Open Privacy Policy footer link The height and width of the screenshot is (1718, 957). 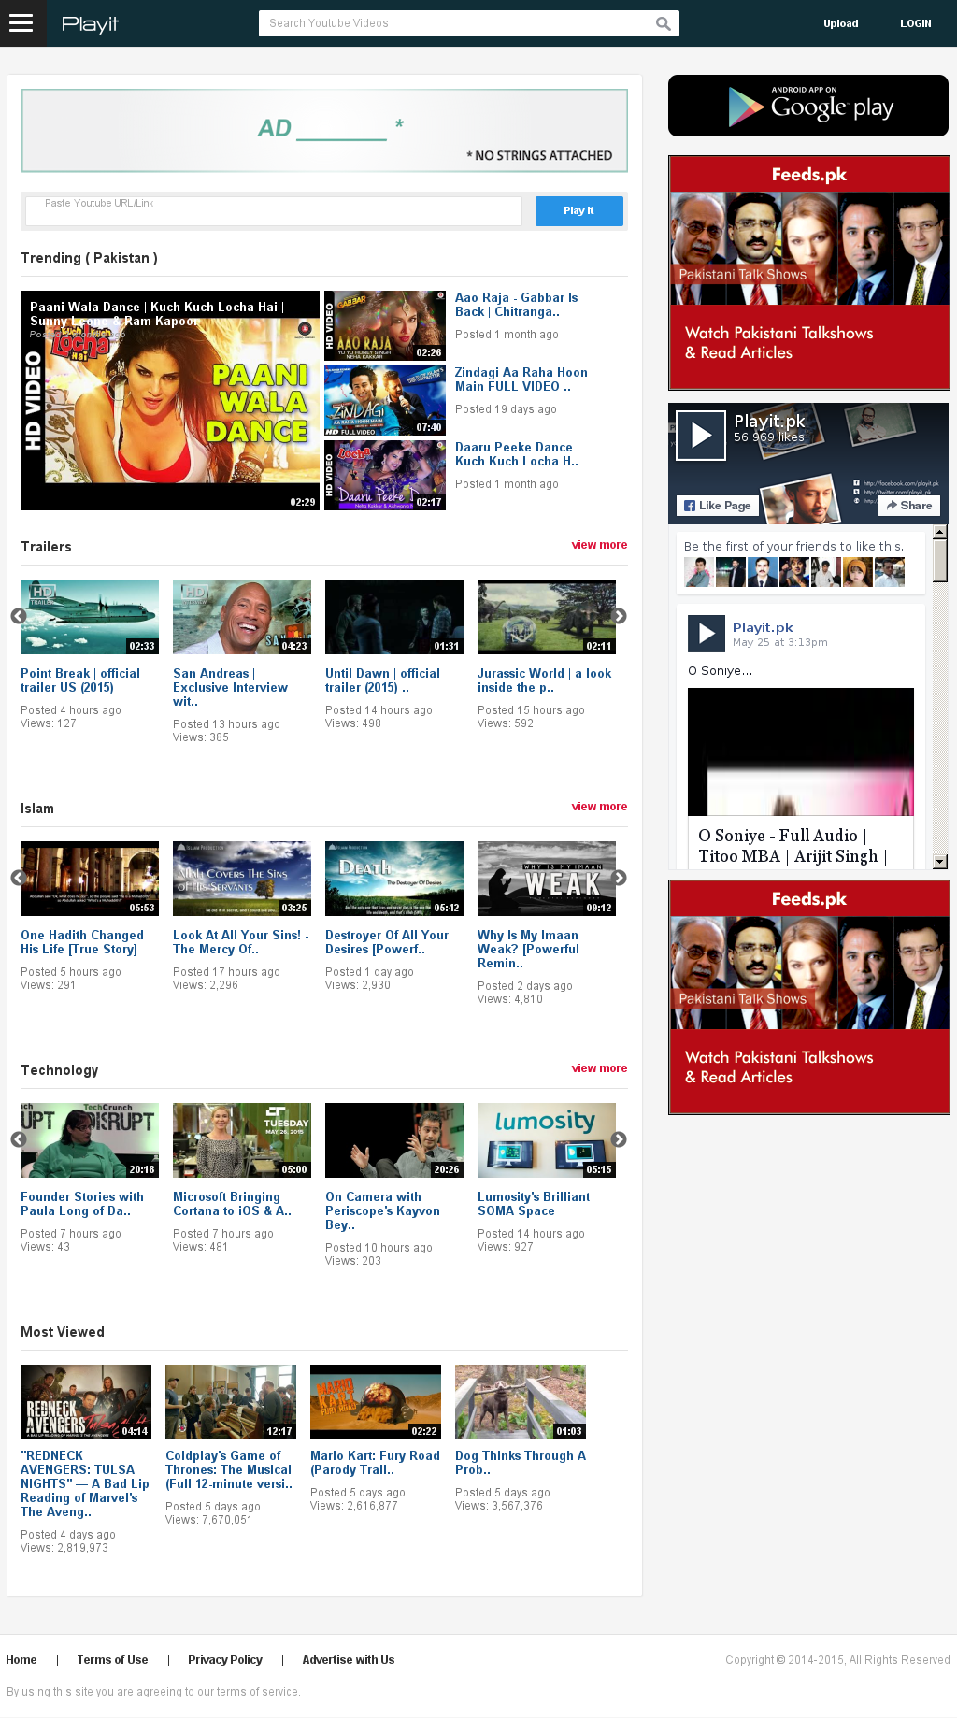point(225,1660)
